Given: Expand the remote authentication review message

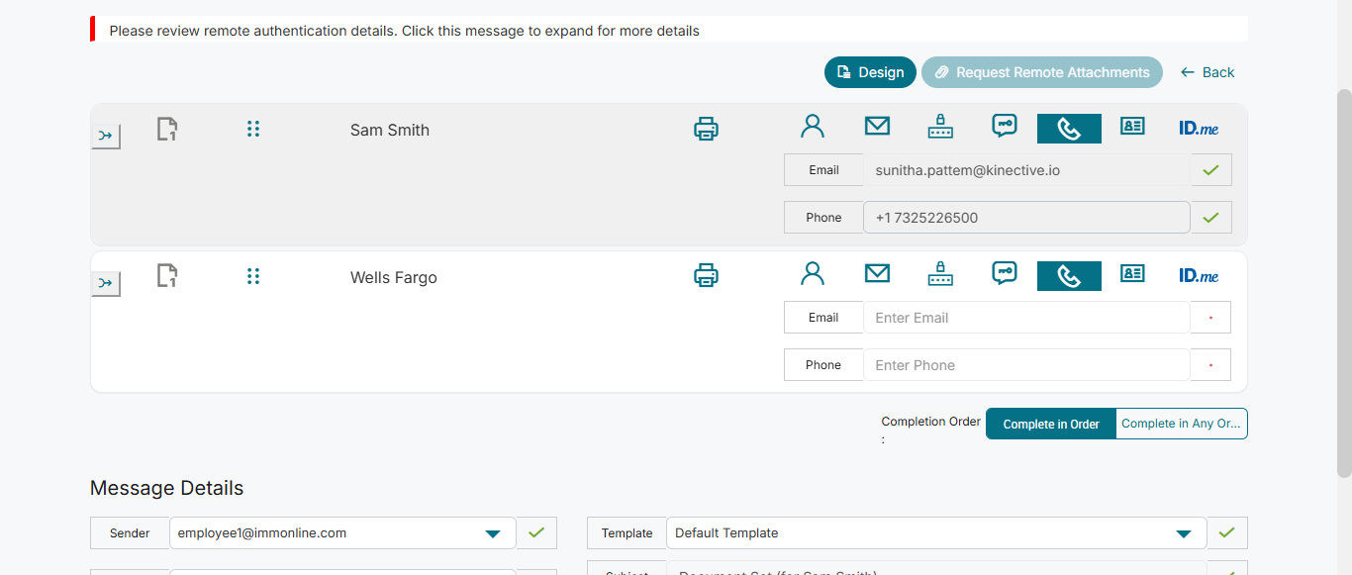Looking at the screenshot, I should coord(404,31).
